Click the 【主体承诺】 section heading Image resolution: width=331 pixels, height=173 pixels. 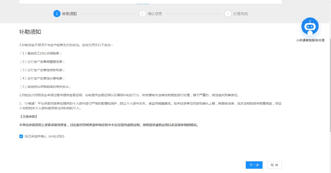29,117
